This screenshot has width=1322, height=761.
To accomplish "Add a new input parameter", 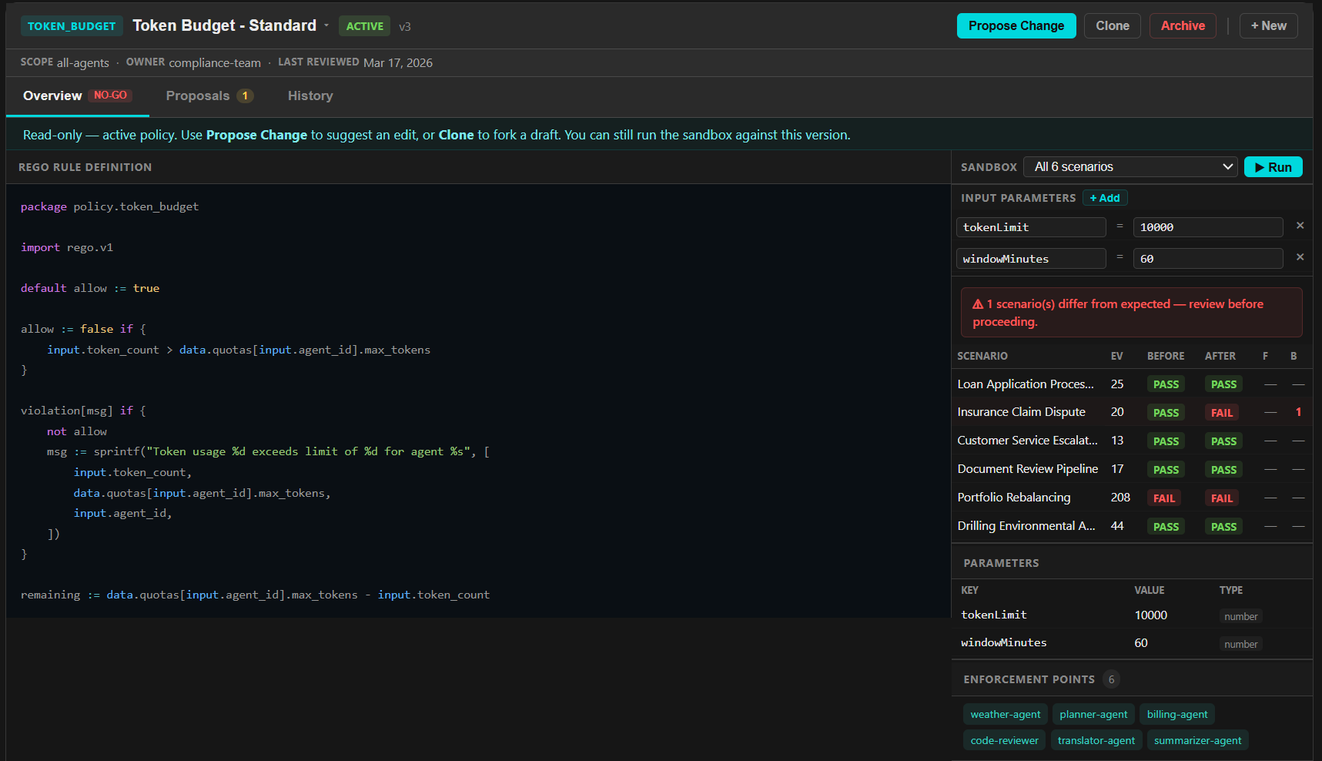I will 1105,198.
